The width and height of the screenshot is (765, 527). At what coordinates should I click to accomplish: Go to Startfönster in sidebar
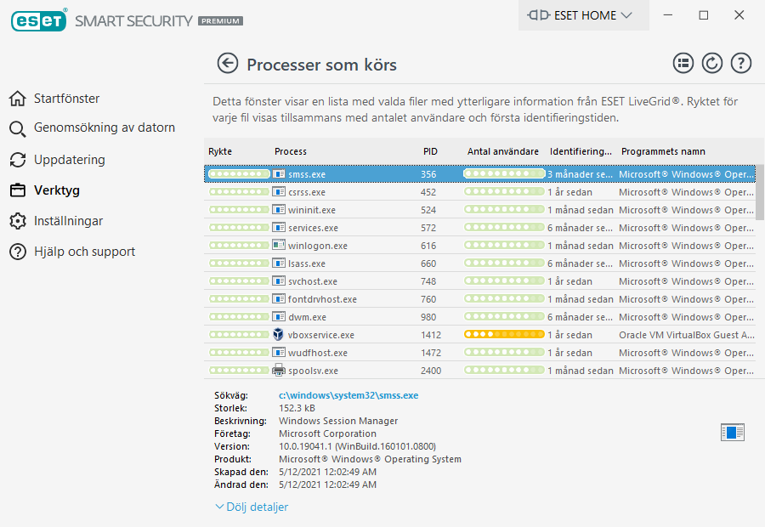click(x=66, y=99)
